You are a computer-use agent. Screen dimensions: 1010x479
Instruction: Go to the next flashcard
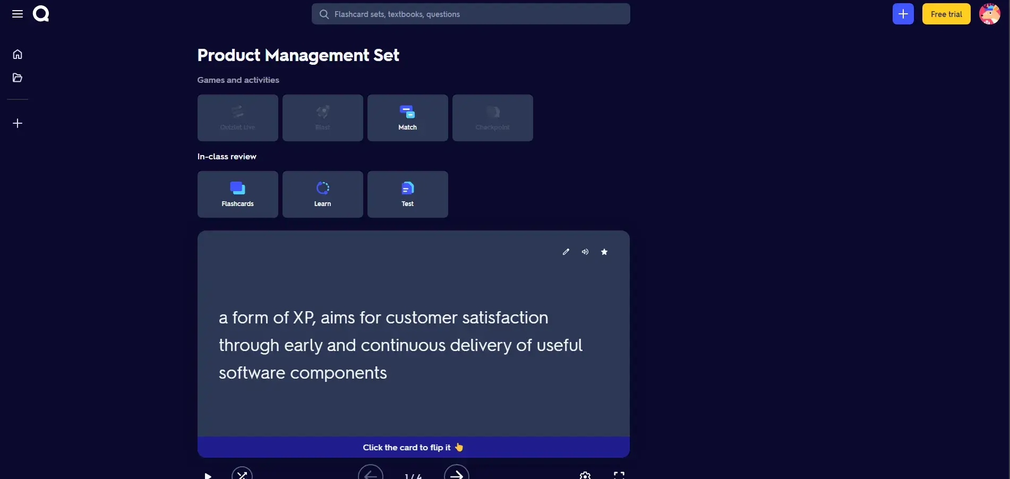pos(456,474)
